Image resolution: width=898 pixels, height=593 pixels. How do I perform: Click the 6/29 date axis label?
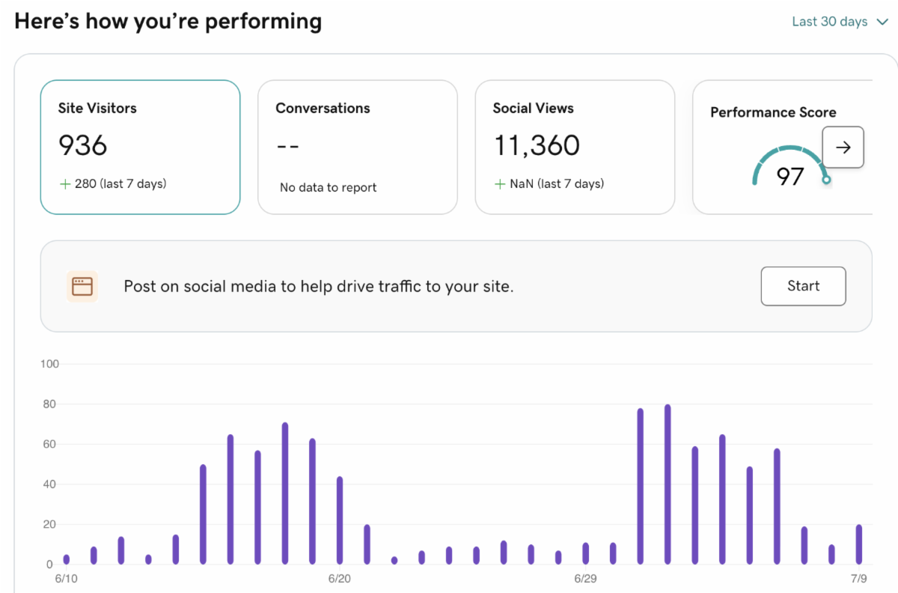pos(585,579)
